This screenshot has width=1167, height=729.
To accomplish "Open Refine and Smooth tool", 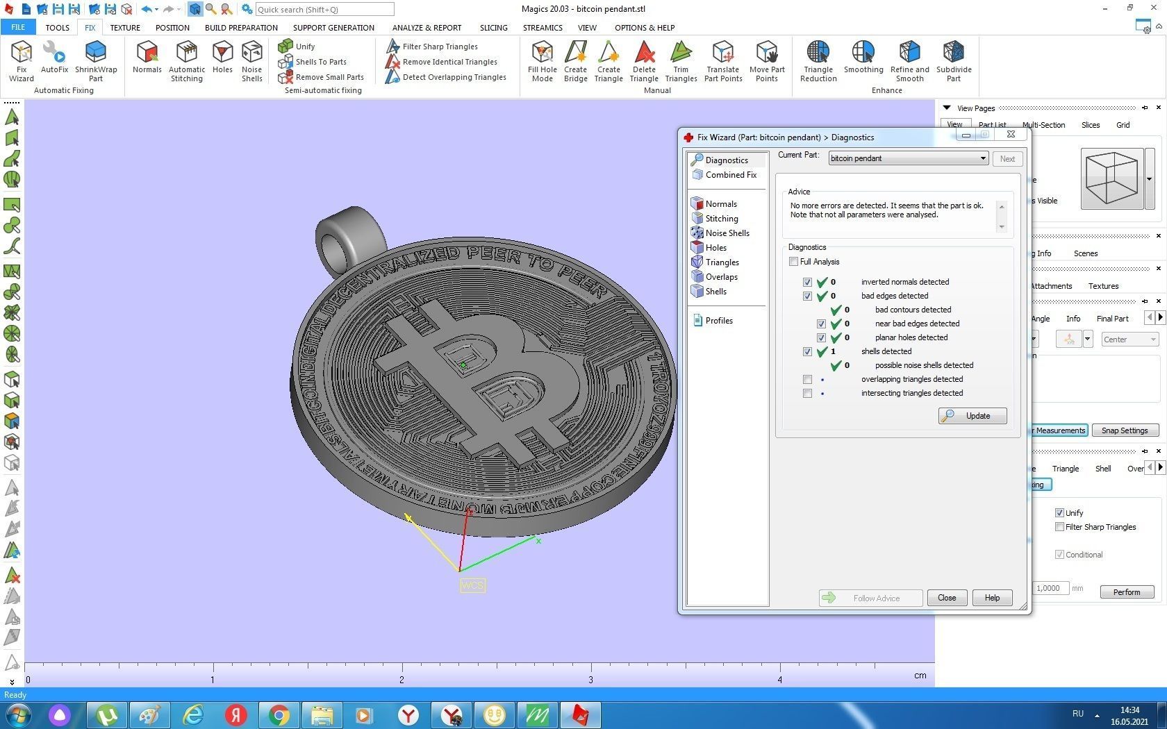I will 910,61.
